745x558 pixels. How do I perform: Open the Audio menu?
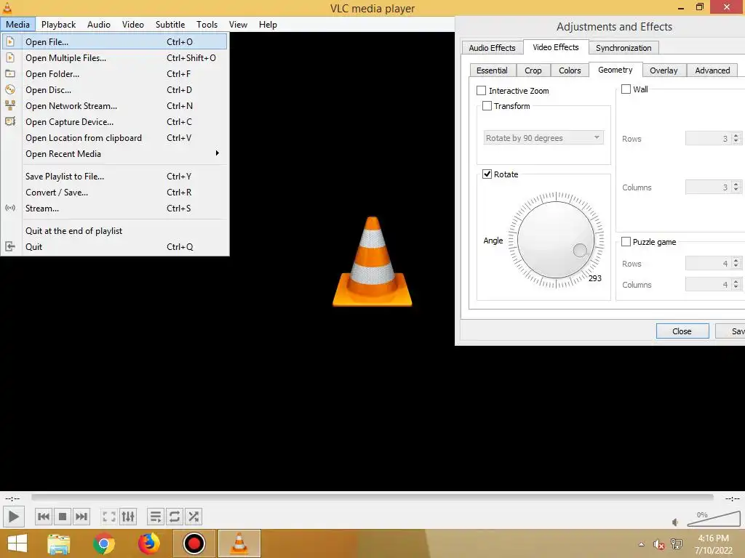(99, 25)
